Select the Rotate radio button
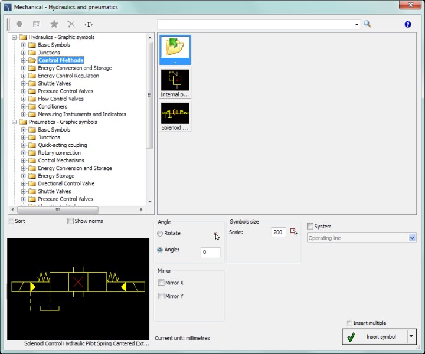This screenshot has width=425, height=354. (x=160, y=234)
